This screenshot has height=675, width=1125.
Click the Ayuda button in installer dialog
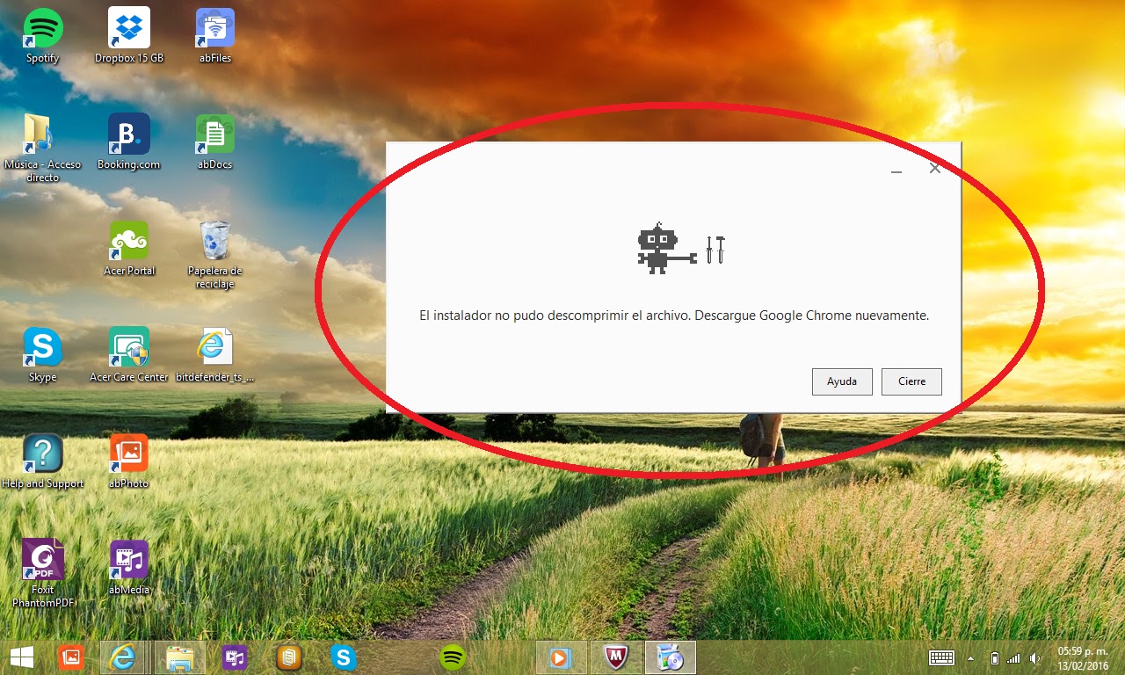(x=842, y=381)
